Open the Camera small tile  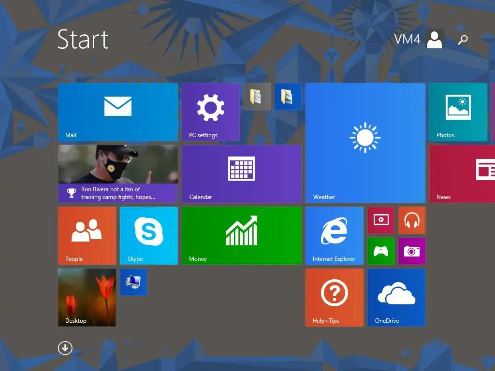(412, 251)
